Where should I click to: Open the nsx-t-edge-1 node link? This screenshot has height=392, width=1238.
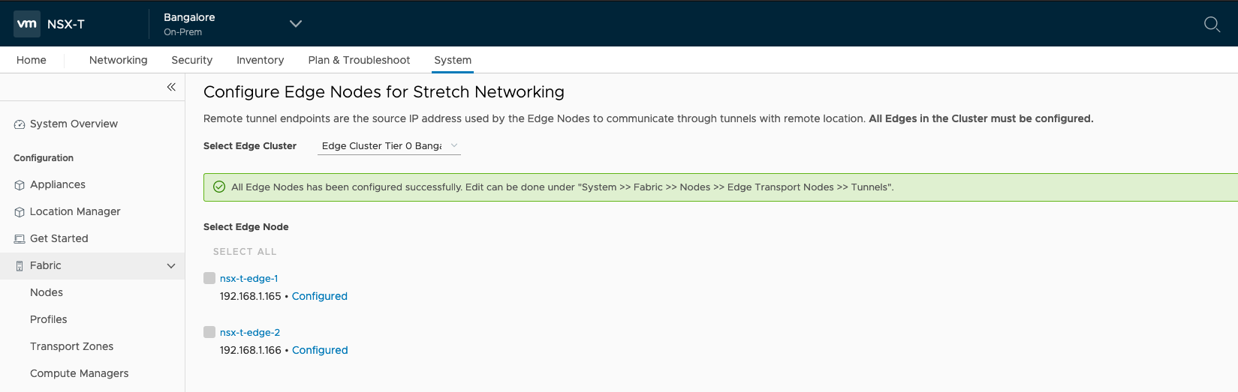249,279
